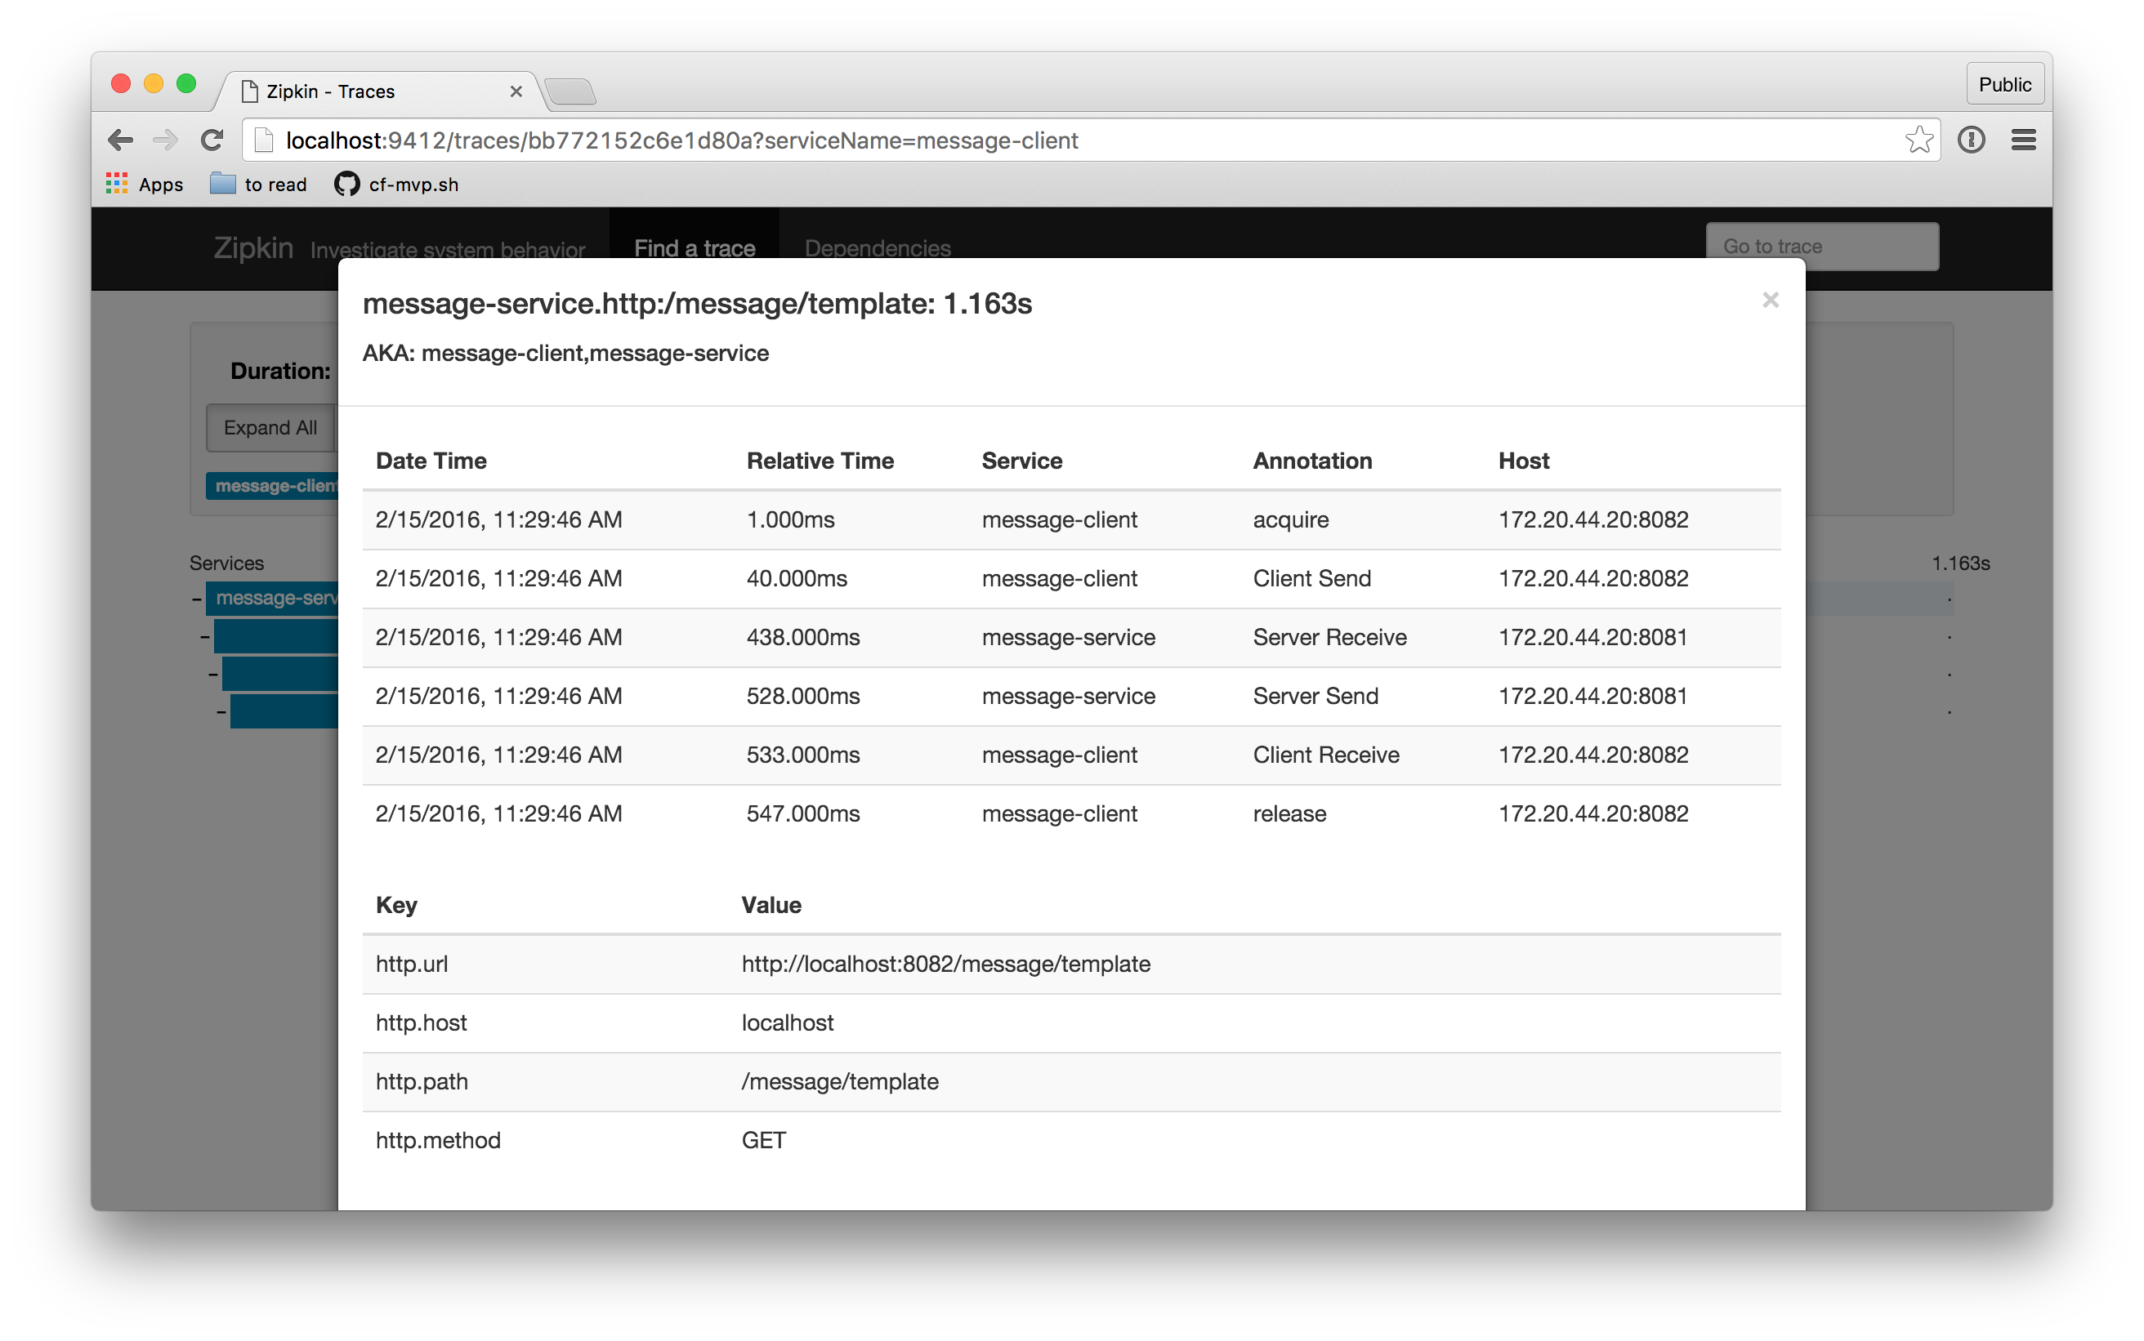Image resolution: width=2144 pixels, height=1341 pixels.
Task: Bookmark this page with the star icon
Action: click(1918, 140)
